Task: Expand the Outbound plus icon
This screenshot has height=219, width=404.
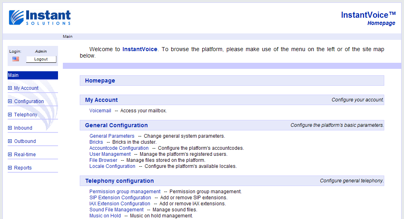Action: tap(10, 141)
